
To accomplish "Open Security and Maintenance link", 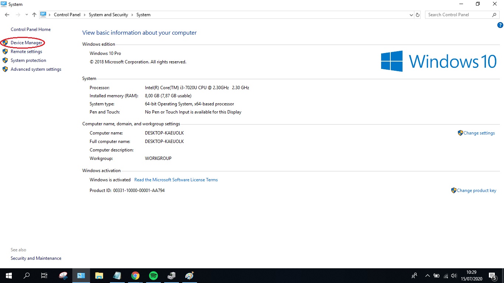I will point(36,258).
